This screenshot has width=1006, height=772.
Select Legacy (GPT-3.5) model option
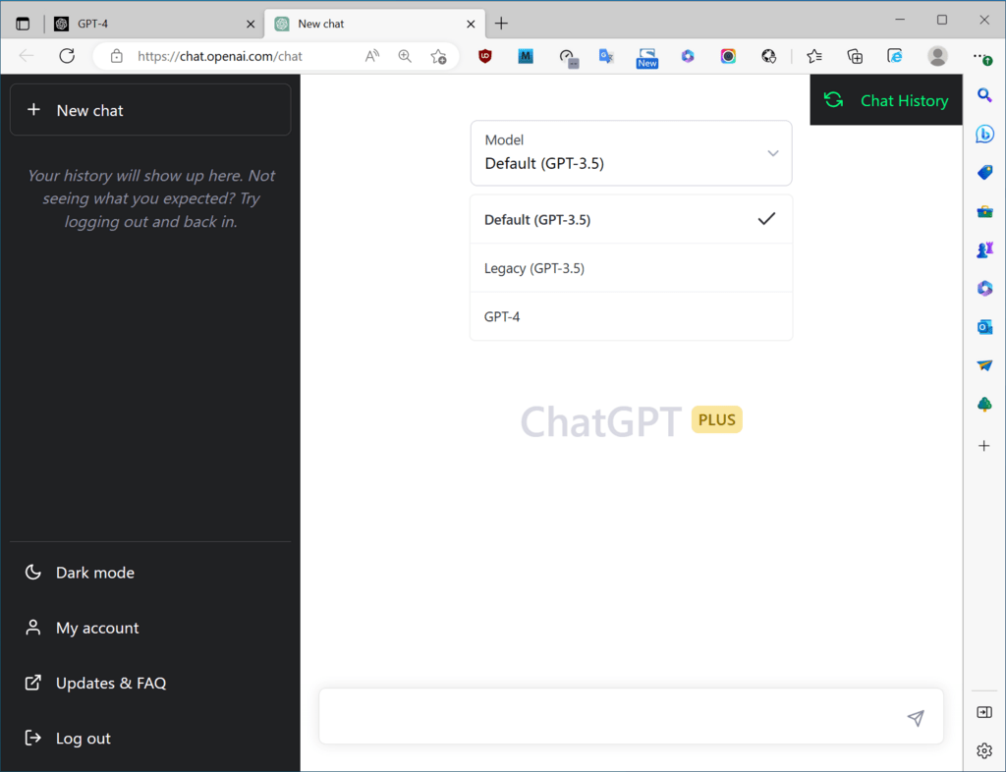coord(632,268)
